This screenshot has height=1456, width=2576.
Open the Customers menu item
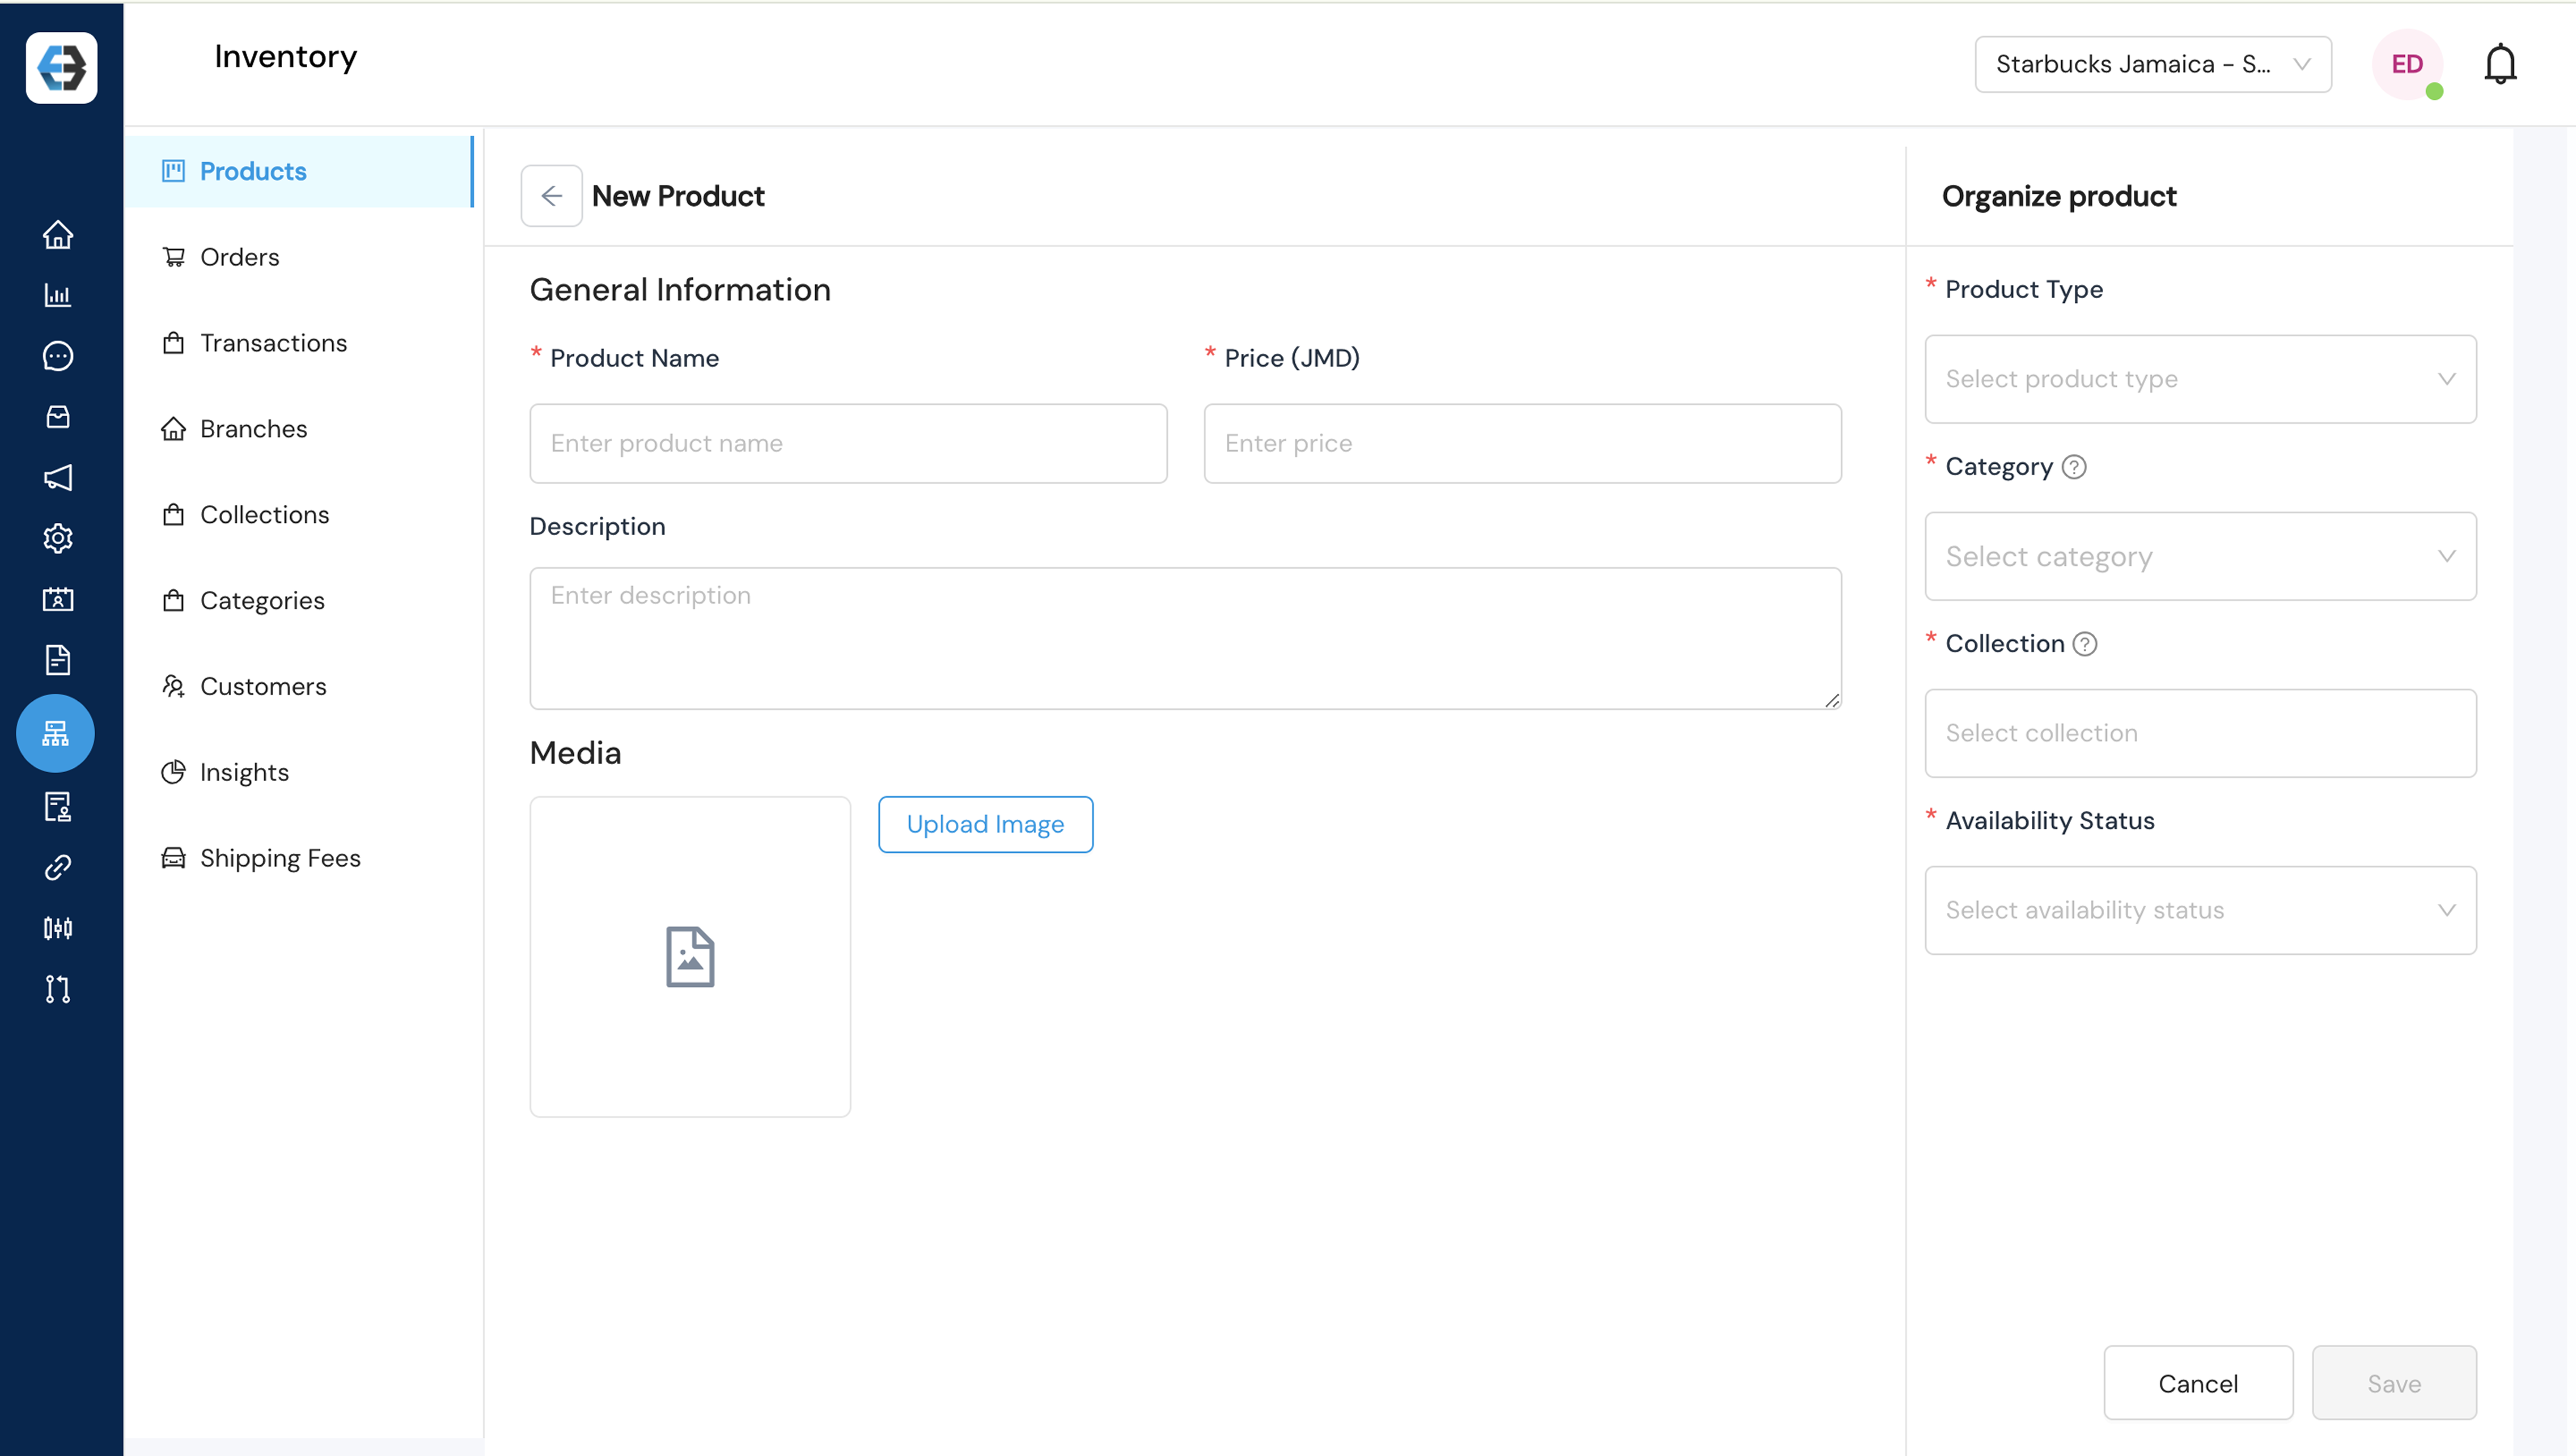point(299,687)
